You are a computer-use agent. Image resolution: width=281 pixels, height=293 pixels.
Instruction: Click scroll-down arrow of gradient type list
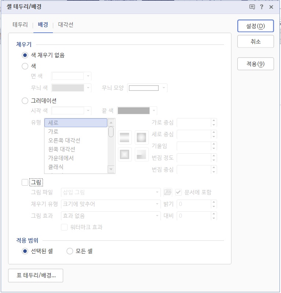tap(111, 169)
